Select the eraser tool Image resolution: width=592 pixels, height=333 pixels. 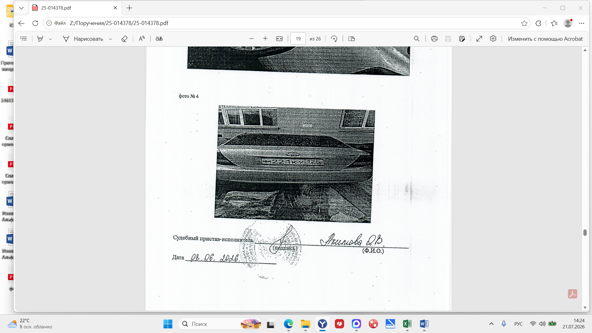[124, 39]
